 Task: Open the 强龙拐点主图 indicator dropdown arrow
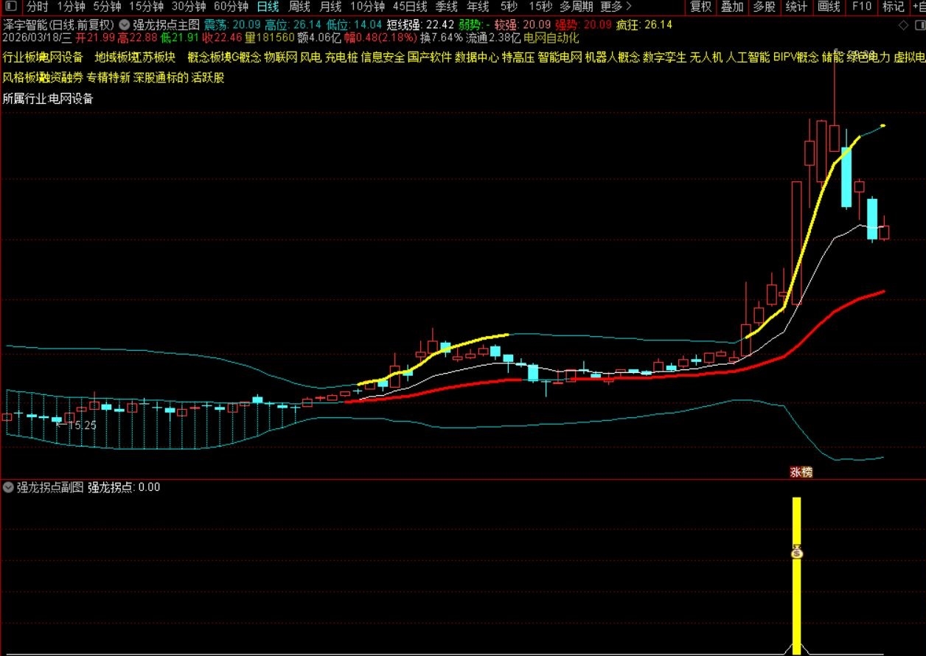(124, 24)
